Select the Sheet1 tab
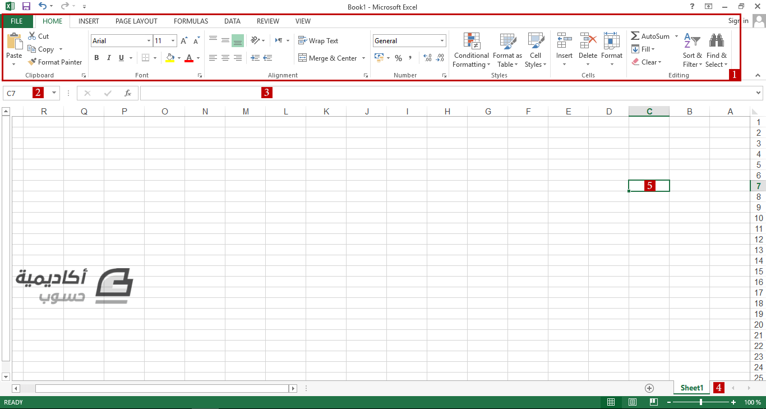The image size is (766, 409). [691, 388]
